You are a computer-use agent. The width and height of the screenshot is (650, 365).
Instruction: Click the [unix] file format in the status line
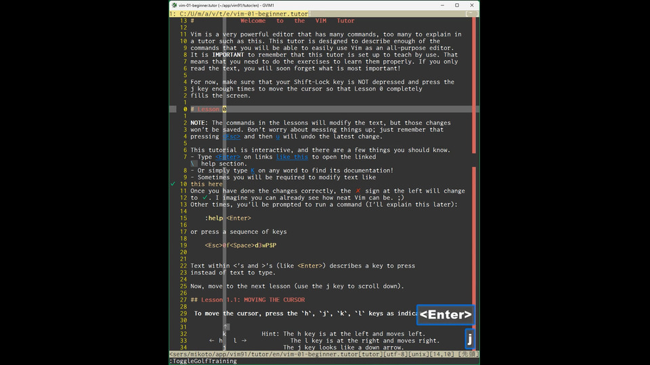(x=418, y=354)
